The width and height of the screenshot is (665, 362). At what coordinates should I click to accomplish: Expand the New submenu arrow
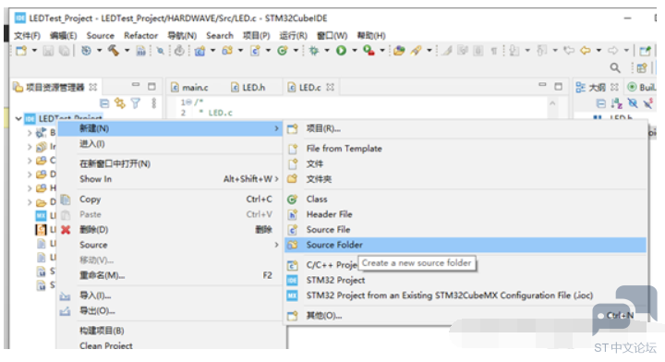(x=276, y=128)
